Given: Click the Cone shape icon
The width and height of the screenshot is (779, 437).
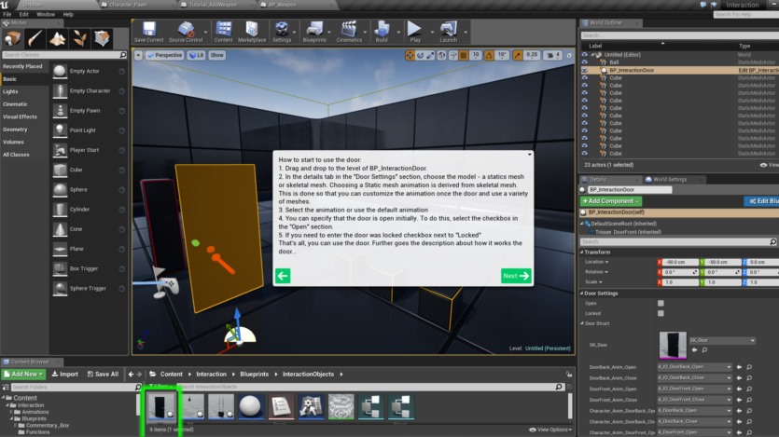Looking at the screenshot, I should click(x=60, y=229).
